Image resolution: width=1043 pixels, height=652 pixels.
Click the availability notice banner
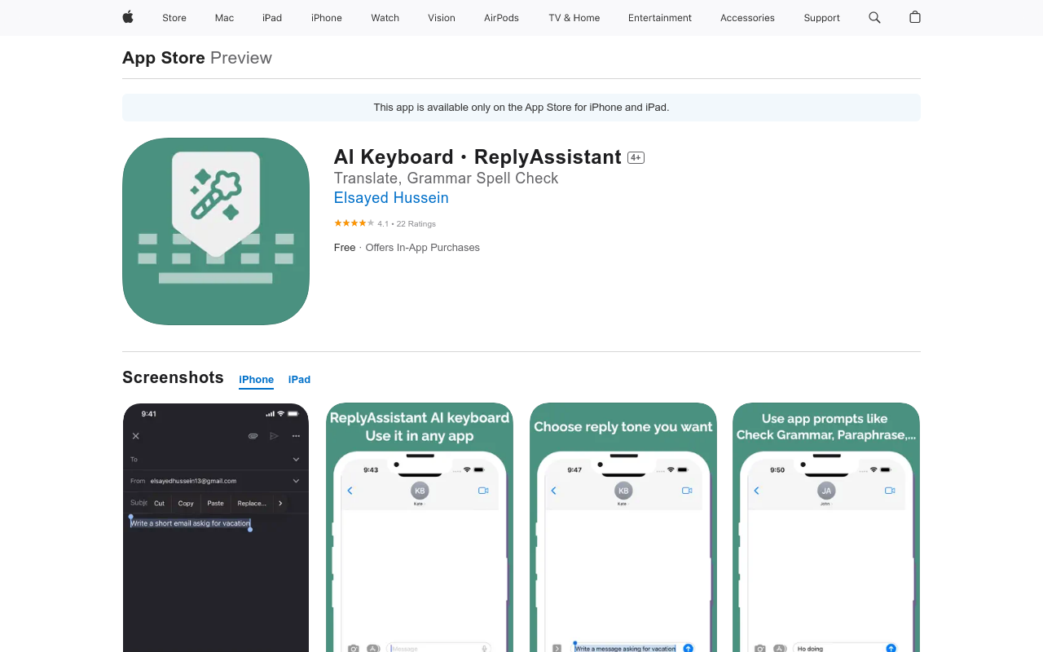point(521,108)
